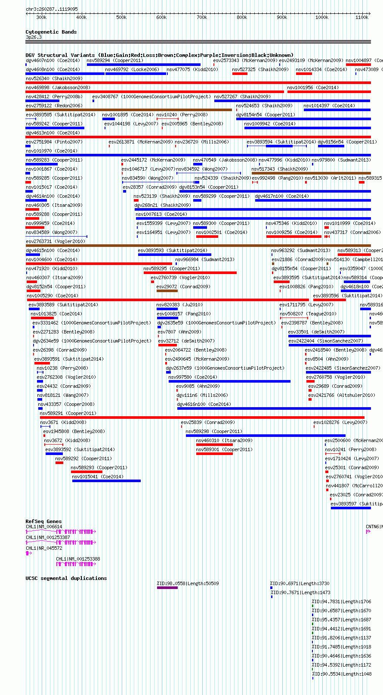The height and width of the screenshot is (695, 383).
Task: Click the nsv1014334 (Coe2014) label
Action: click(x=321, y=69)
